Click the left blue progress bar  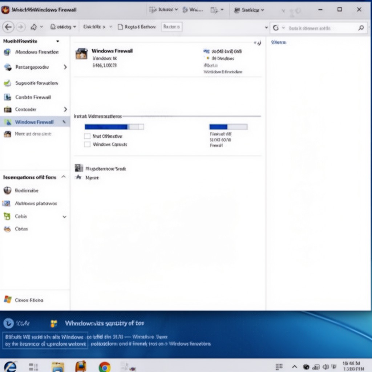click(114, 127)
